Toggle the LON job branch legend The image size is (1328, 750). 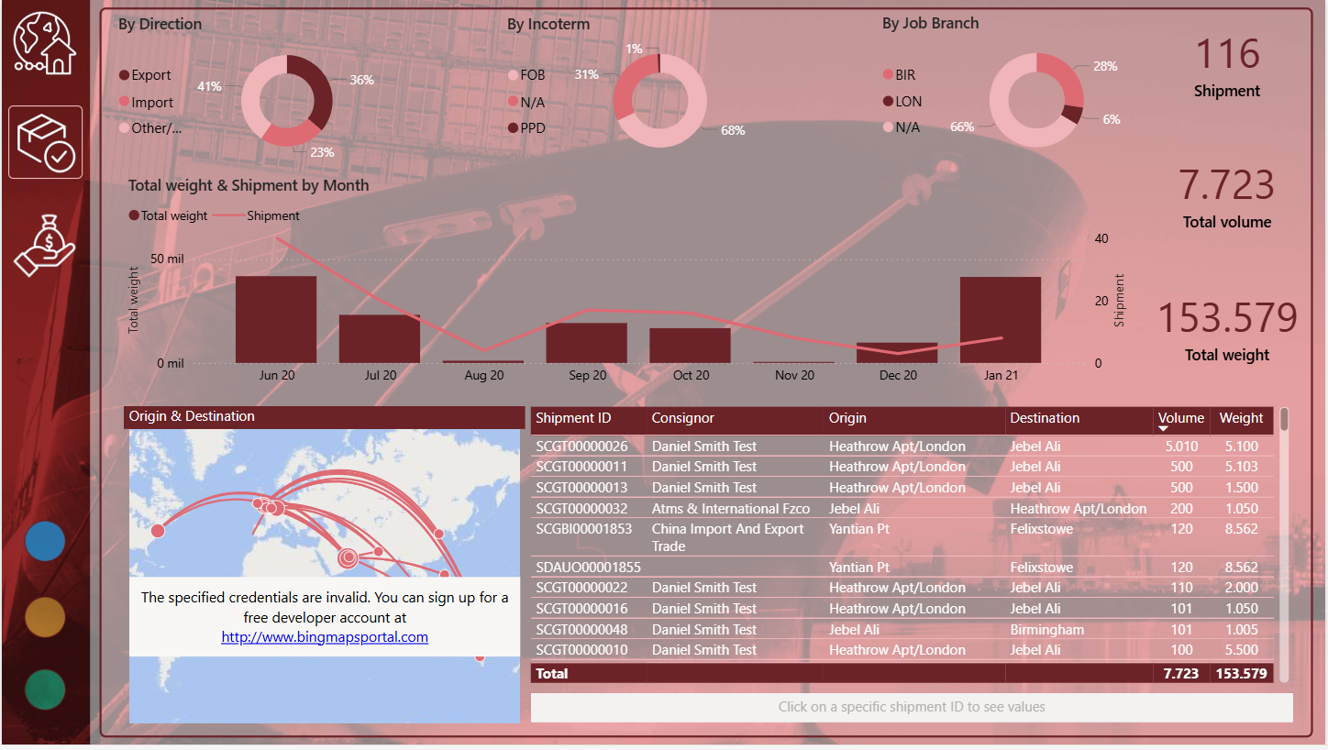(908, 102)
